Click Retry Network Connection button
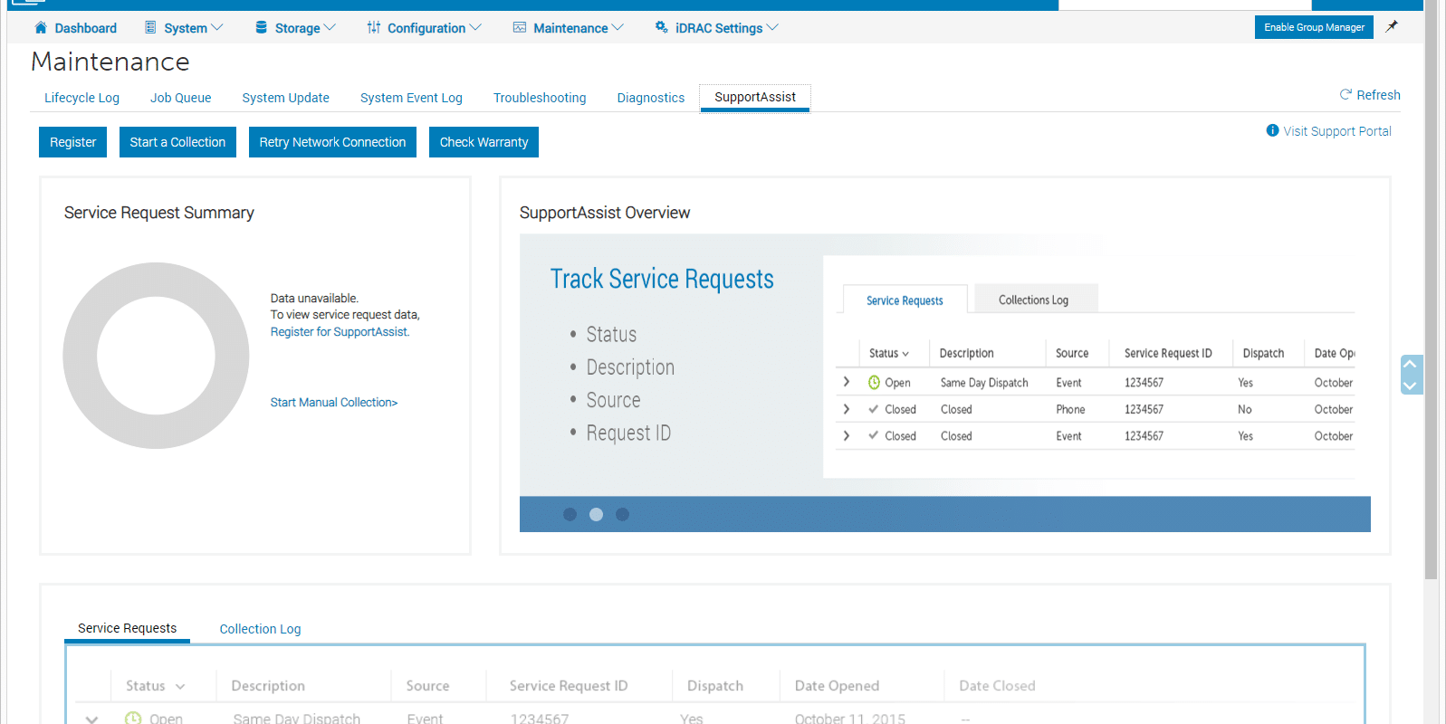 [332, 142]
